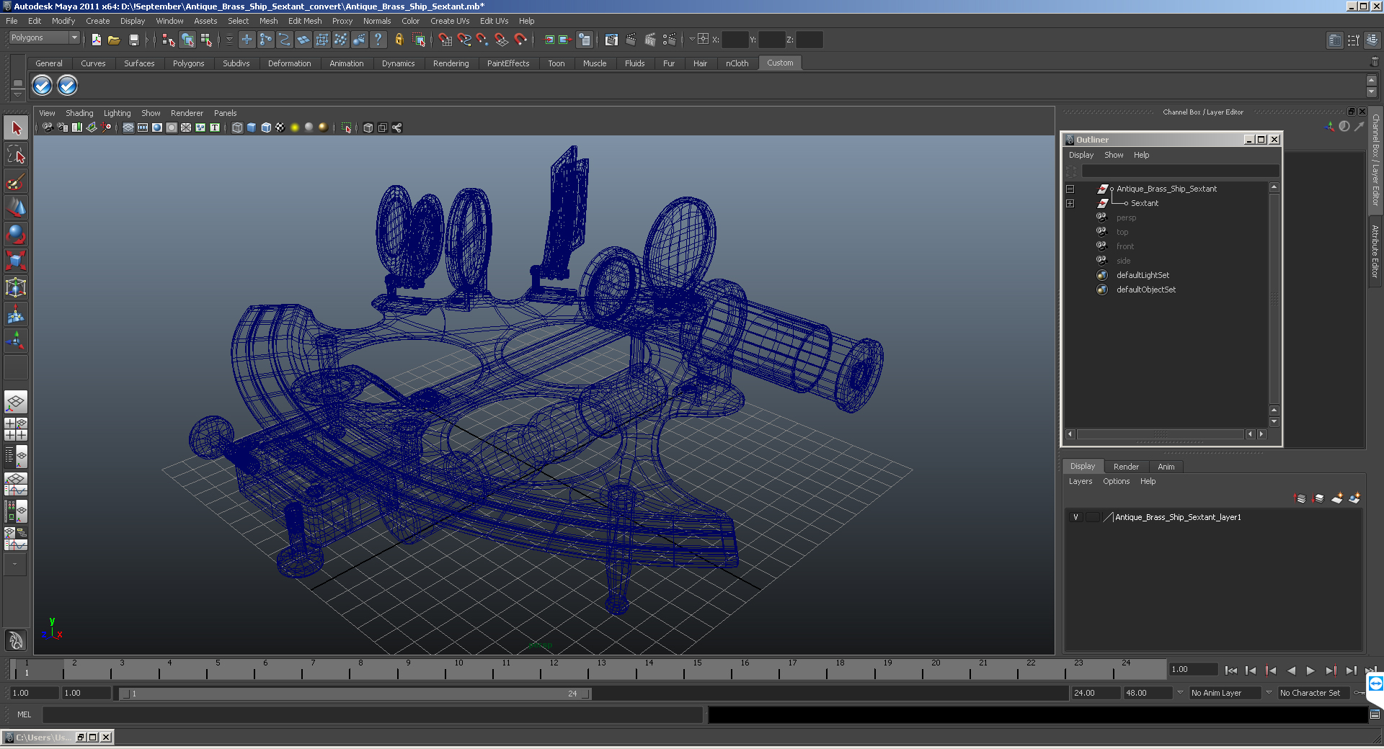Select the arrow Select tool

tap(16, 128)
